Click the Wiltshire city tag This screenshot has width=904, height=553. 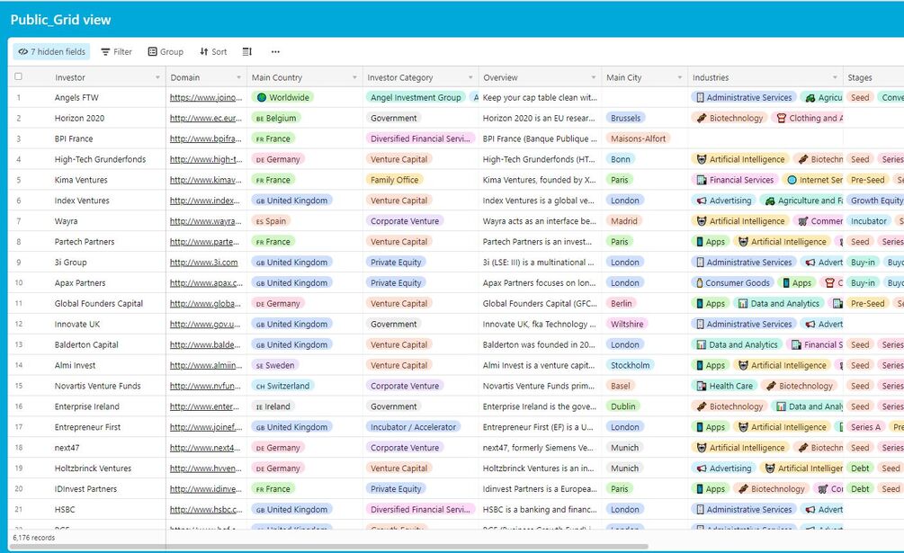627,325
